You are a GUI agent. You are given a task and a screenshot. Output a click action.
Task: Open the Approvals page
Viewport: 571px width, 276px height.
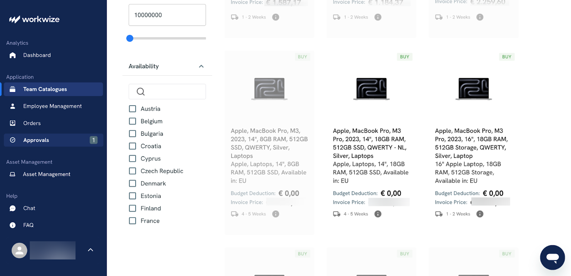[36, 140]
